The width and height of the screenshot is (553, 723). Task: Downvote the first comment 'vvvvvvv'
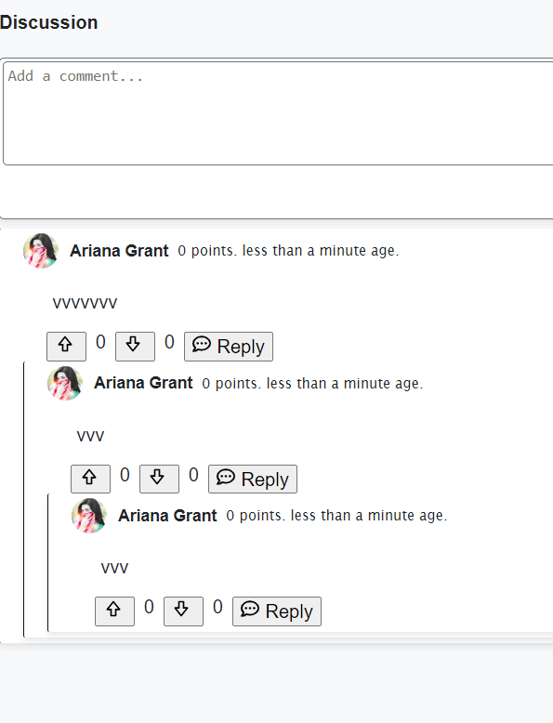tap(135, 347)
